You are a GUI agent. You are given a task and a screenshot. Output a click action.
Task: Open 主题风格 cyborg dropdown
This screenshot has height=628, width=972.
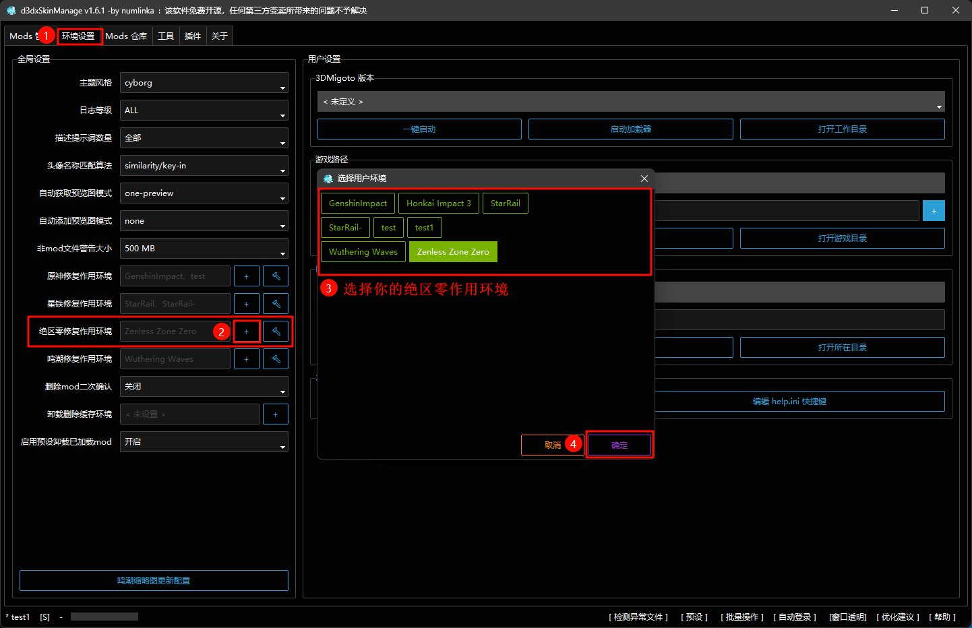pyautogui.click(x=204, y=83)
